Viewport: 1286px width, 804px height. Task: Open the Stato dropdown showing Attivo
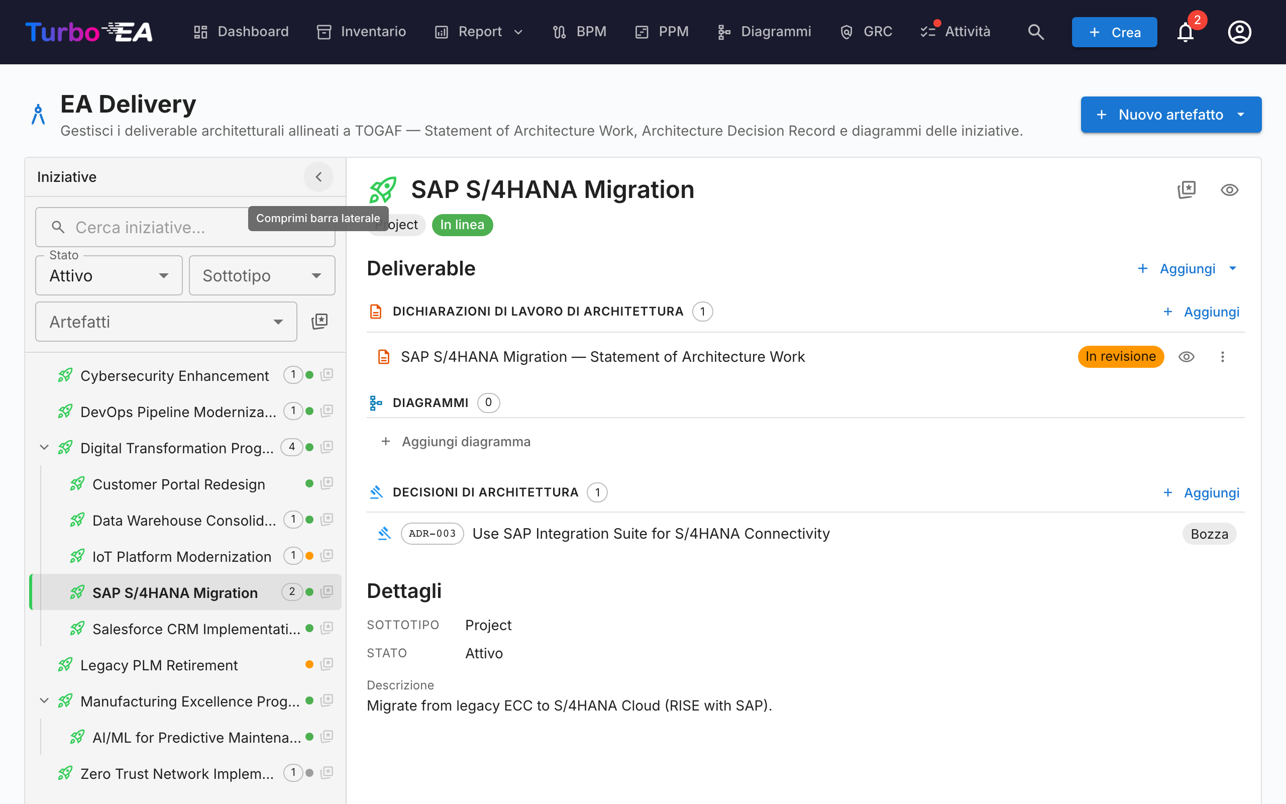(x=109, y=275)
